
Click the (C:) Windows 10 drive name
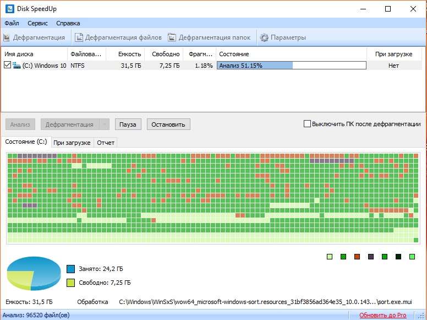(x=44, y=66)
